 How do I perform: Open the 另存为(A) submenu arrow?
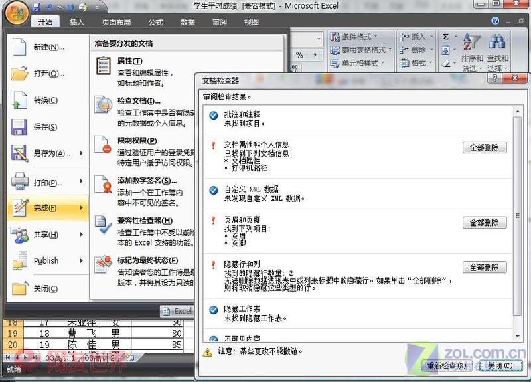click(x=81, y=153)
